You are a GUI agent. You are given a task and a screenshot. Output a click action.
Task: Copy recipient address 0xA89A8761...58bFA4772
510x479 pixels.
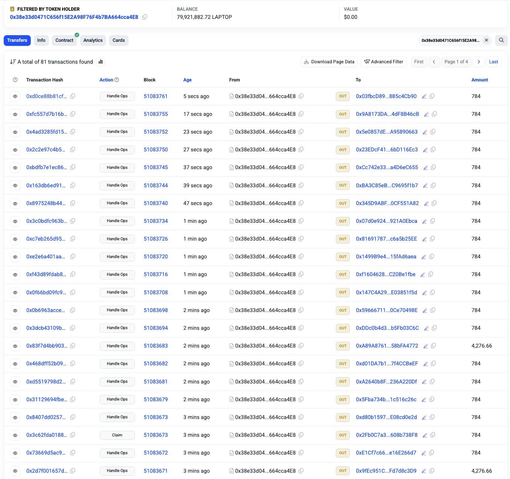(433, 346)
